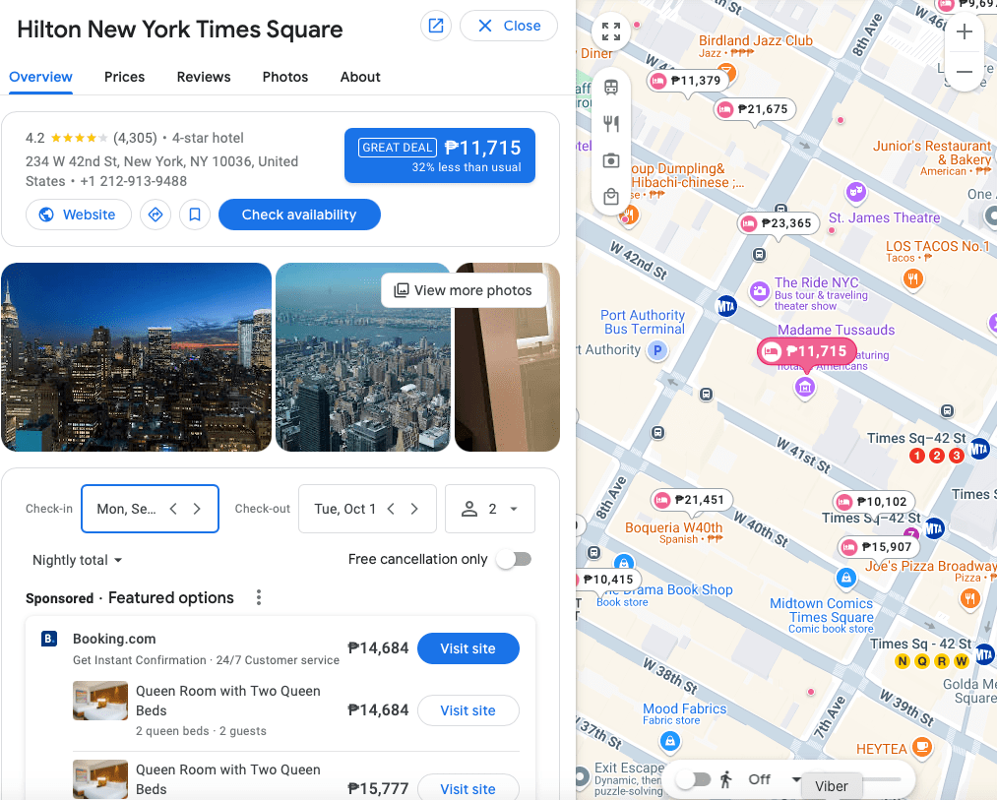Open hotel in new window icon
Screen dimensions: 997x800
coord(436,26)
